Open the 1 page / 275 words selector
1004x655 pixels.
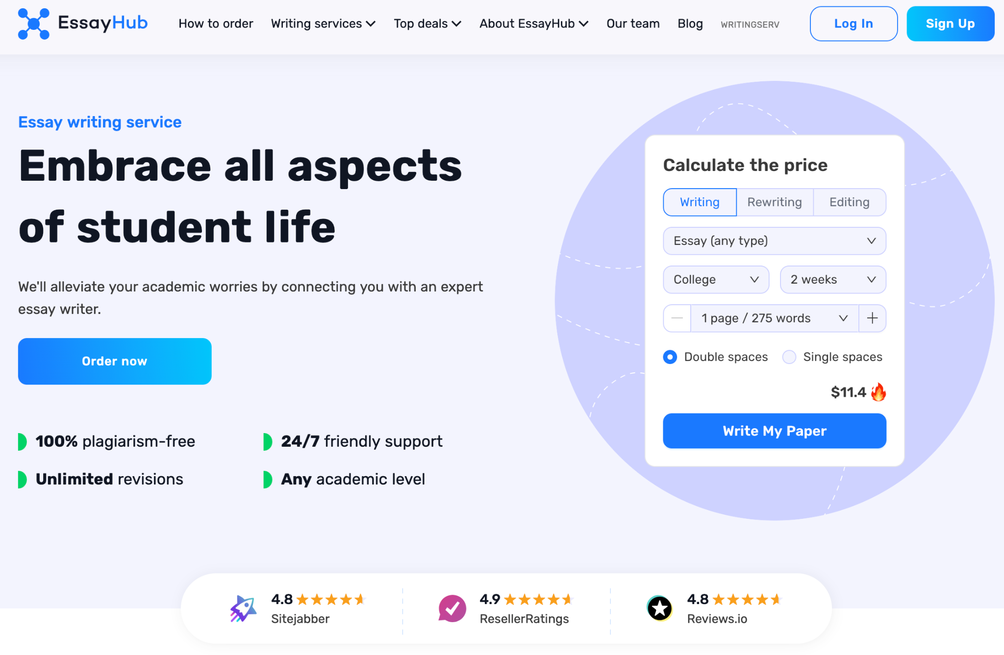[774, 318]
